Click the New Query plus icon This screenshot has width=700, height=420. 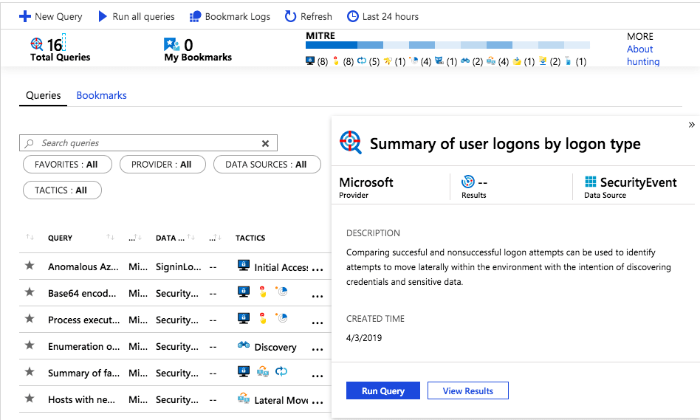[x=25, y=16]
